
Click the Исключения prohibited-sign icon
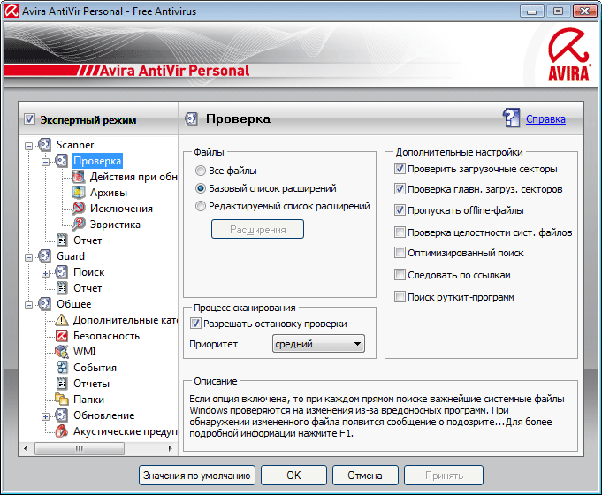79,209
